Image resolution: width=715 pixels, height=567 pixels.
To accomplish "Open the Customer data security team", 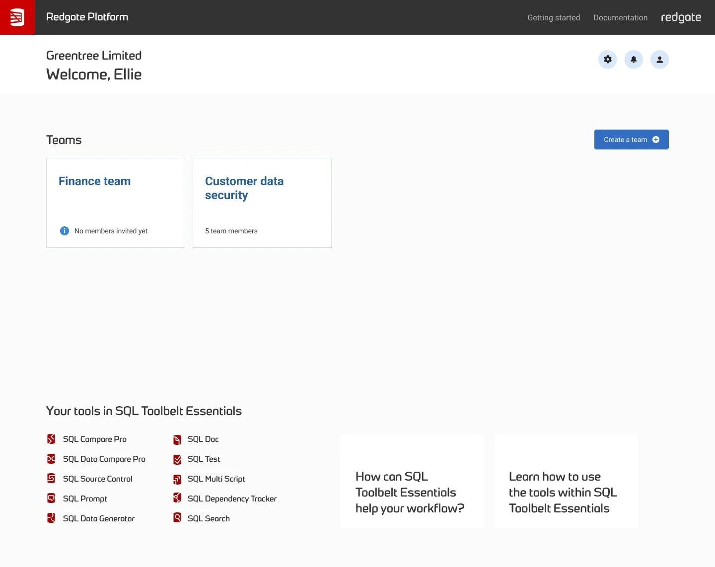I will pos(262,203).
